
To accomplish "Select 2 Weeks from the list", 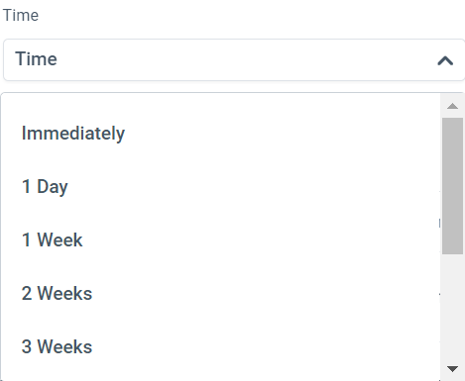I will coord(220,293).
